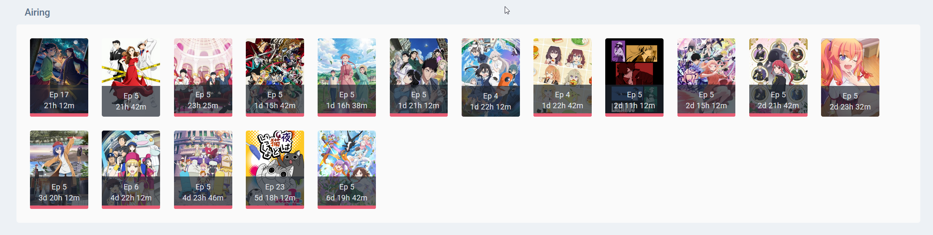Open the card airing in 4d 23h 46m
This screenshot has width=933, height=235.
click(203, 169)
